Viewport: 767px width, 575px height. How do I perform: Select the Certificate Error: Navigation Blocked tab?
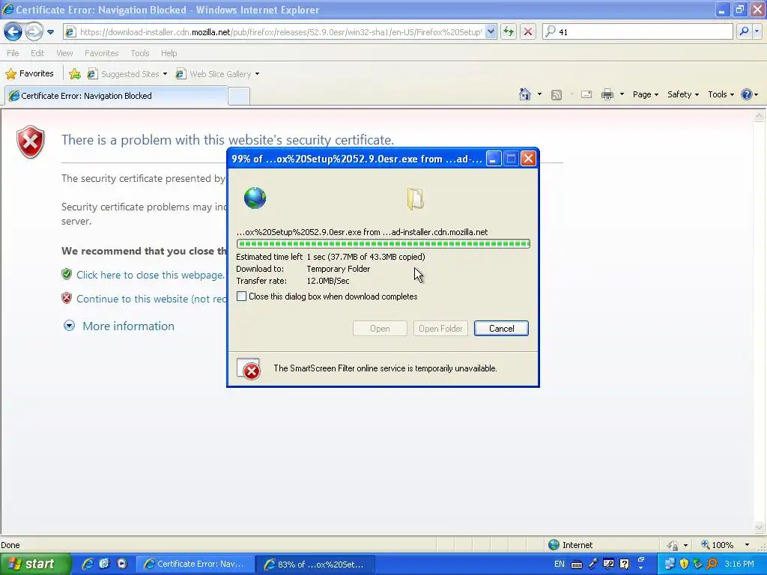[x=116, y=96]
